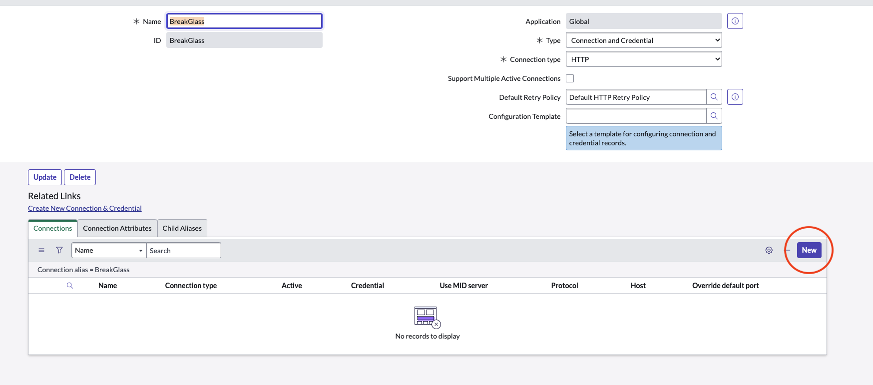873x385 pixels.
Task: Switch to the Connection Attributes tab
Action: [117, 228]
